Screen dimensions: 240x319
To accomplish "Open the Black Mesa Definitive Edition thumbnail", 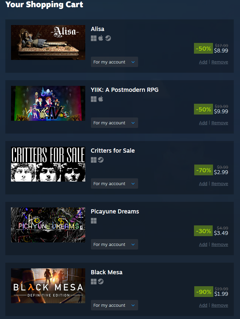I will point(48,286).
